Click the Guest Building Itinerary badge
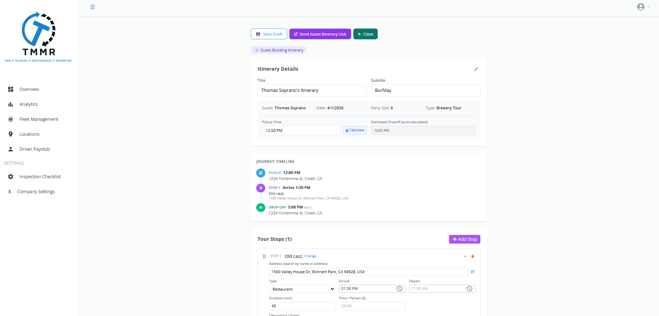The image size is (659, 316). click(278, 50)
